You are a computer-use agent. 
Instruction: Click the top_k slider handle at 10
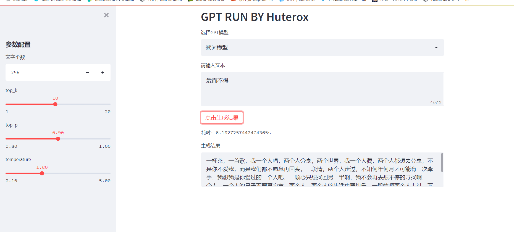(55, 104)
